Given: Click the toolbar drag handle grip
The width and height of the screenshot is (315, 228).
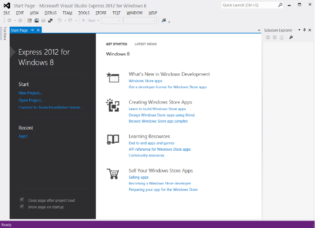Looking at the screenshot, I should pos(4,20).
